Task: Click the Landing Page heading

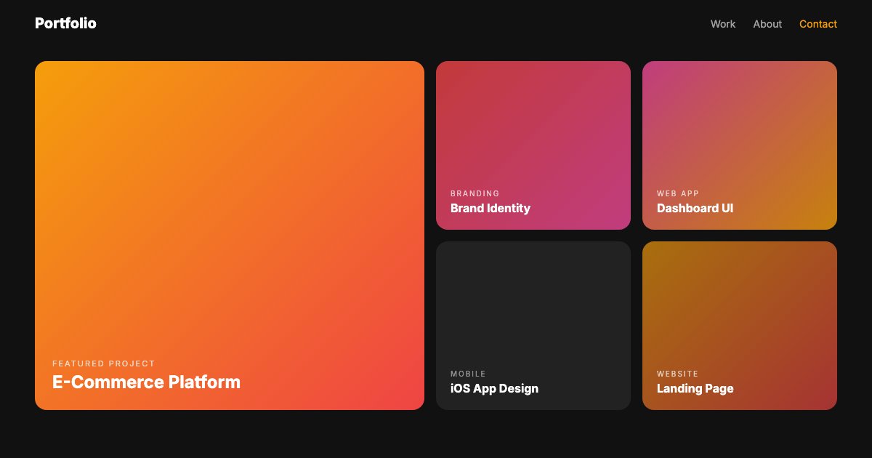Action: pos(695,388)
